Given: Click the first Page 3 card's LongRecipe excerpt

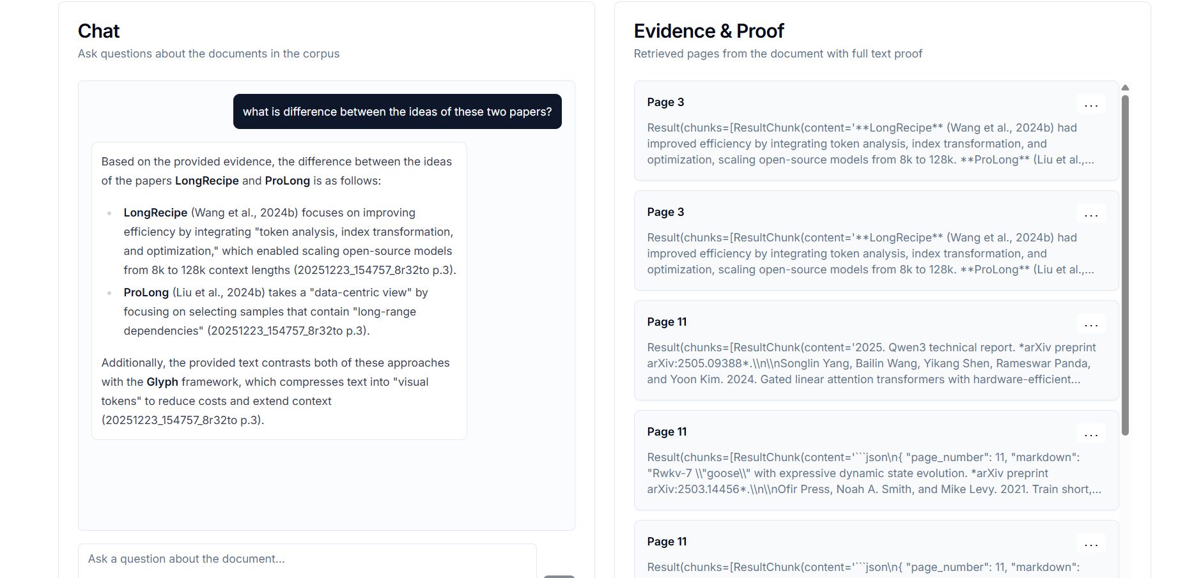Looking at the screenshot, I should (871, 144).
